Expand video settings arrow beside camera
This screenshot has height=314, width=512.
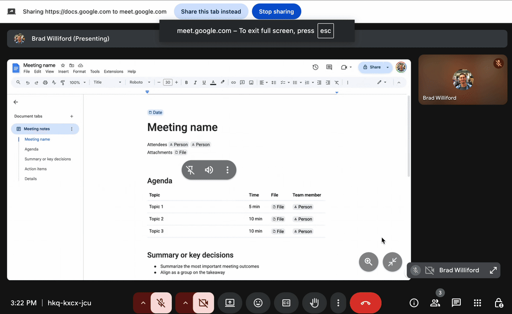[185, 303]
